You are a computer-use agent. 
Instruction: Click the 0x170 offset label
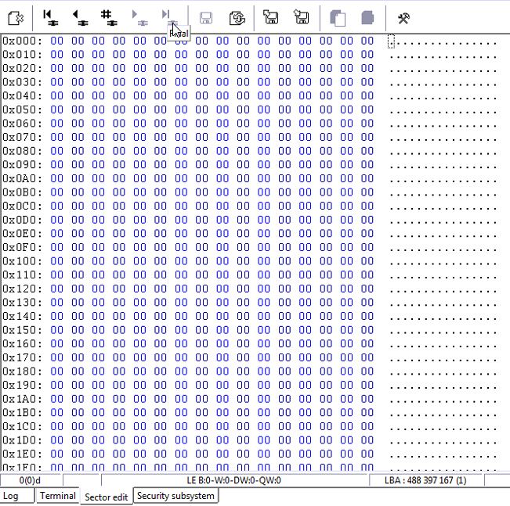pos(22,357)
